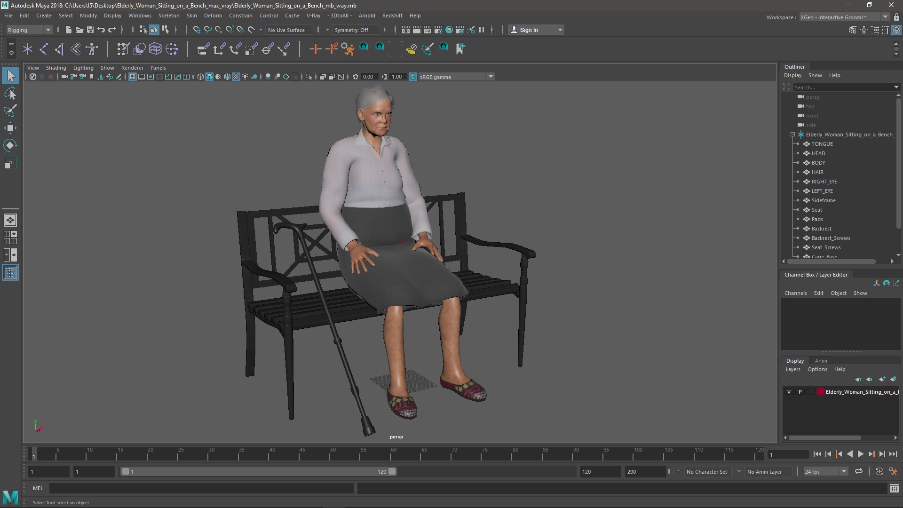Screen dimensions: 903x508
Task: Click the range slider bar handle at 120
Action: click(x=392, y=471)
